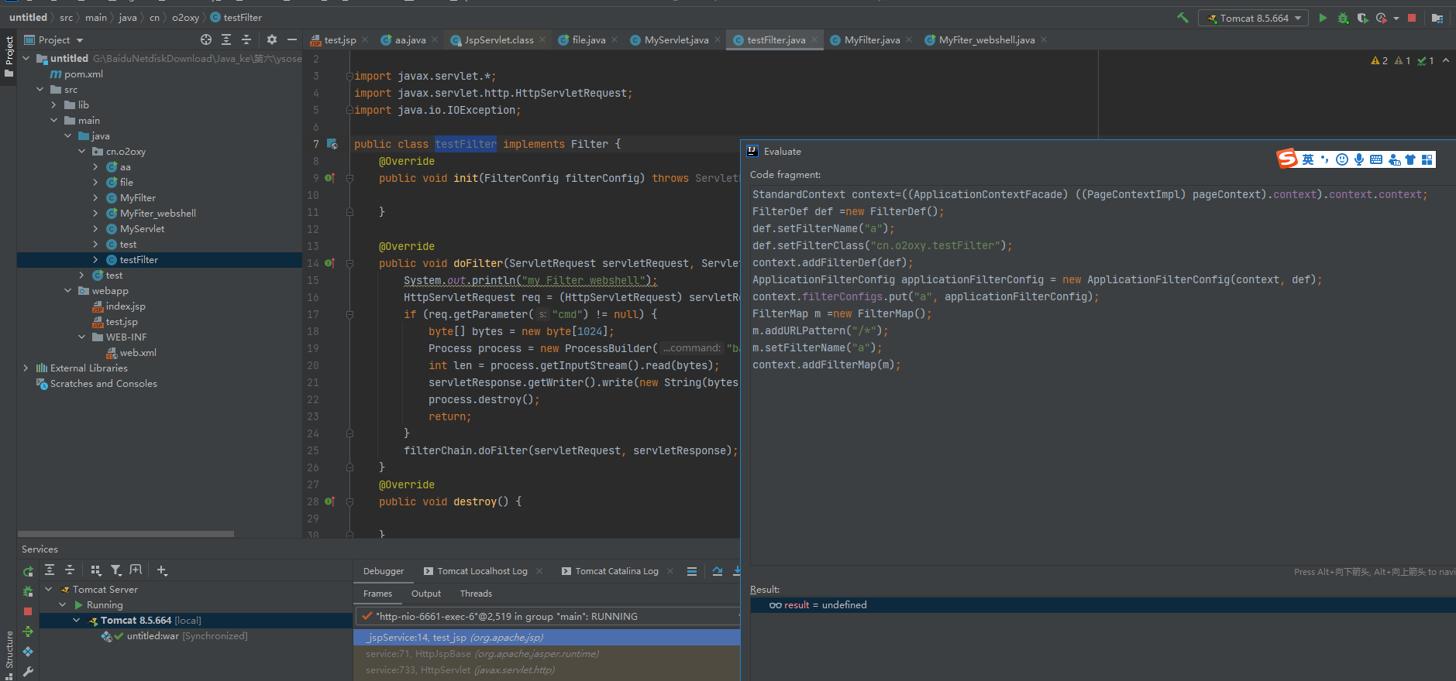This screenshot has height=681, width=1456.
Task: Click the Build Project hammer icon
Action: pos(1182,18)
